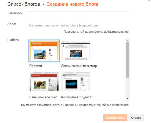The height and width of the screenshot is (123, 151).
Task: Click the template list scroll up arrow
Action: click(127, 40)
